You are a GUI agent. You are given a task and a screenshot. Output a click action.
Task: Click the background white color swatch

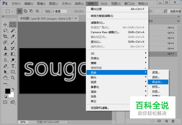(x=12, y=96)
